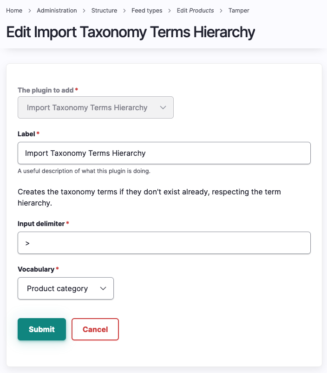Click the chevron icon in the plugin selector
This screenshot has height=373, width=327.
163,107
